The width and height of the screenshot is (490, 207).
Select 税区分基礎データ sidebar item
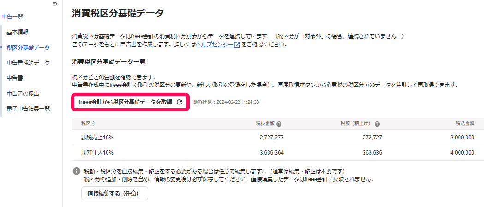coord(28,48)
